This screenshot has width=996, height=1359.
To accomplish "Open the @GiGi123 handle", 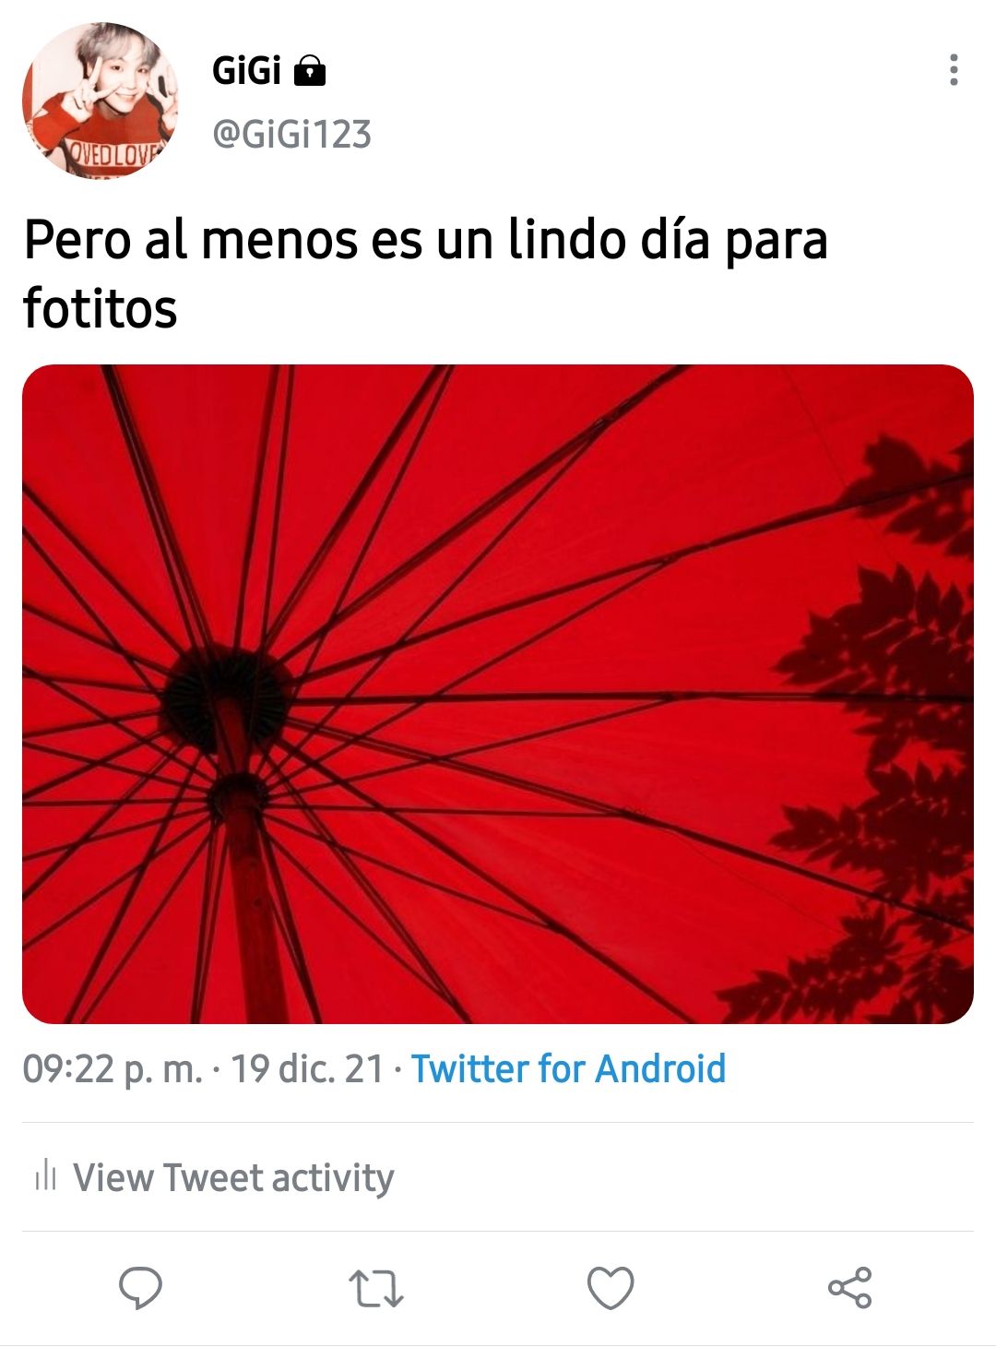I will (x=291, y=135).
